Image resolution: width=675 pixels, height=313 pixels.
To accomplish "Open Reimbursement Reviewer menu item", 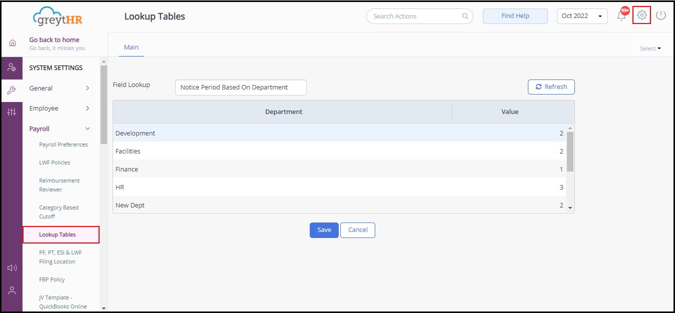I will click(x=60, y=185).
